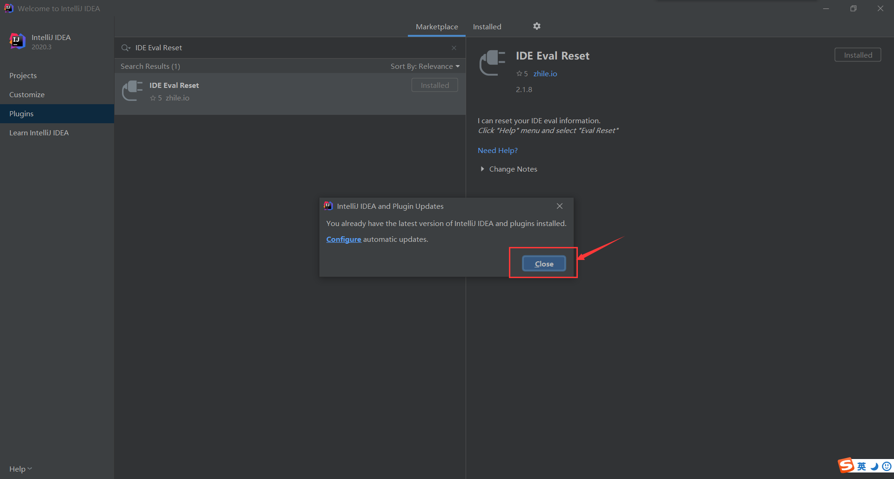Dismiss updates dialog with X icon
The width and height of the screenshot is (894, 479).
560,206
